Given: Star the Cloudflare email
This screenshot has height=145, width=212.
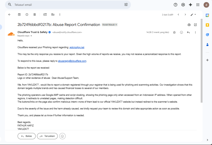Looking at the screenshot, I should click(x=174, y=32).
